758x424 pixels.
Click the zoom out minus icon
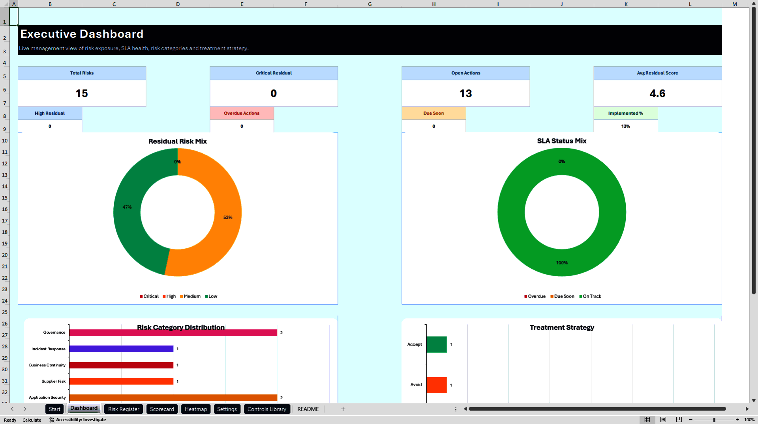coord(691,420)
